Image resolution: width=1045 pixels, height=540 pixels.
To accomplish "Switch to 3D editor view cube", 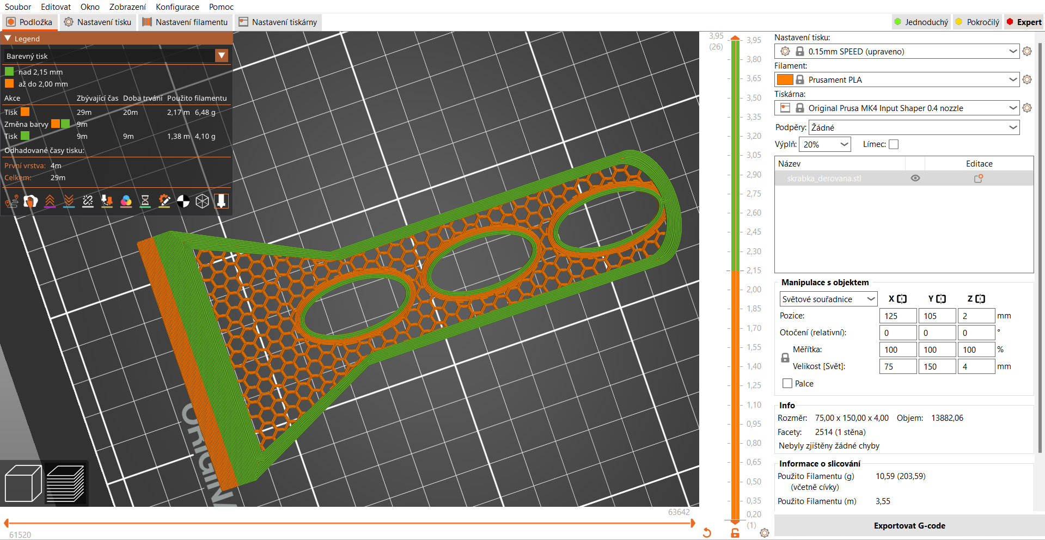I will click(23, 483).
